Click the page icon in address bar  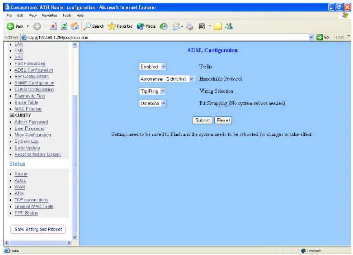pos(23,37)
